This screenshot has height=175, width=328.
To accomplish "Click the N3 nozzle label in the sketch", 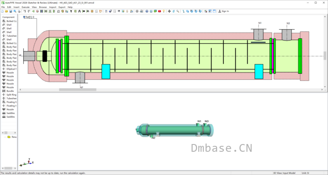I will pyautogui.click(x=288, y=23).
